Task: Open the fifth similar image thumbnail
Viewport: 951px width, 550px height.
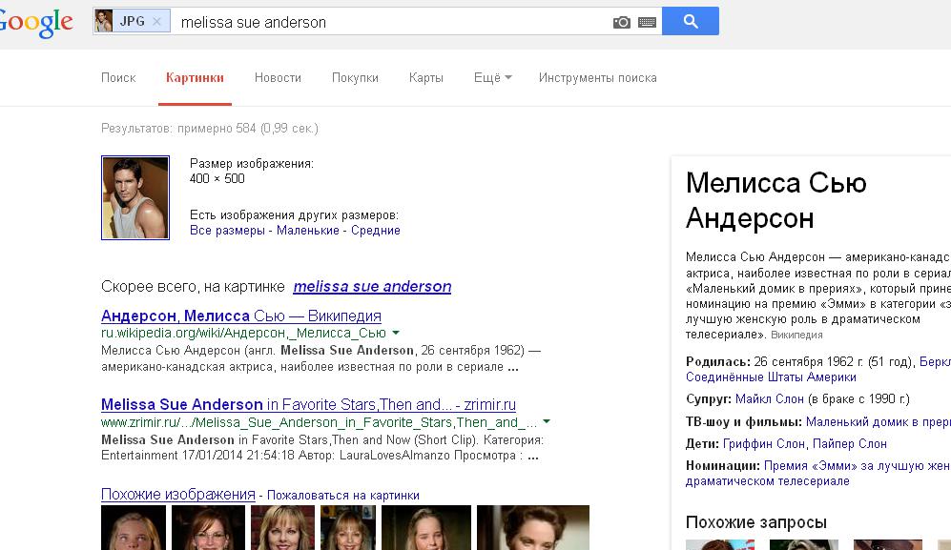Action: point(426,527)
